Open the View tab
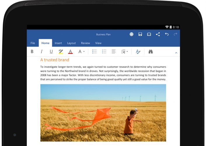 click(x=98, y=43)
